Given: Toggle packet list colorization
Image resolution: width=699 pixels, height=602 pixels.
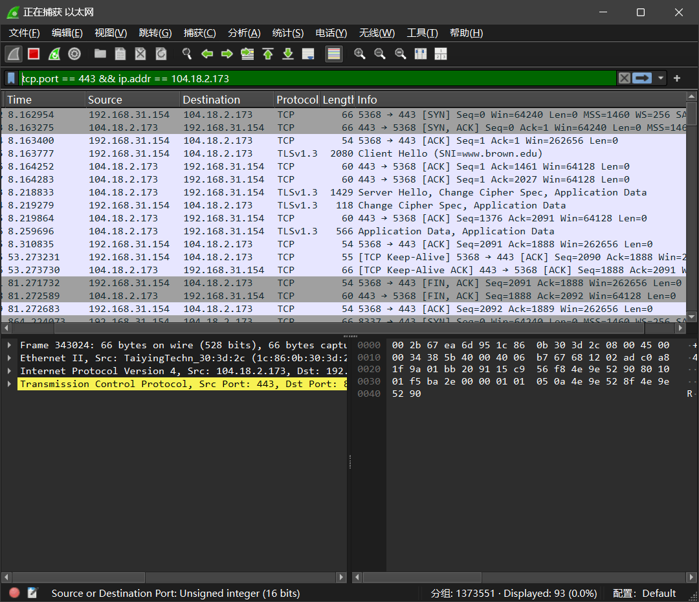Looking at the screenshot, I should coord(334,54).
